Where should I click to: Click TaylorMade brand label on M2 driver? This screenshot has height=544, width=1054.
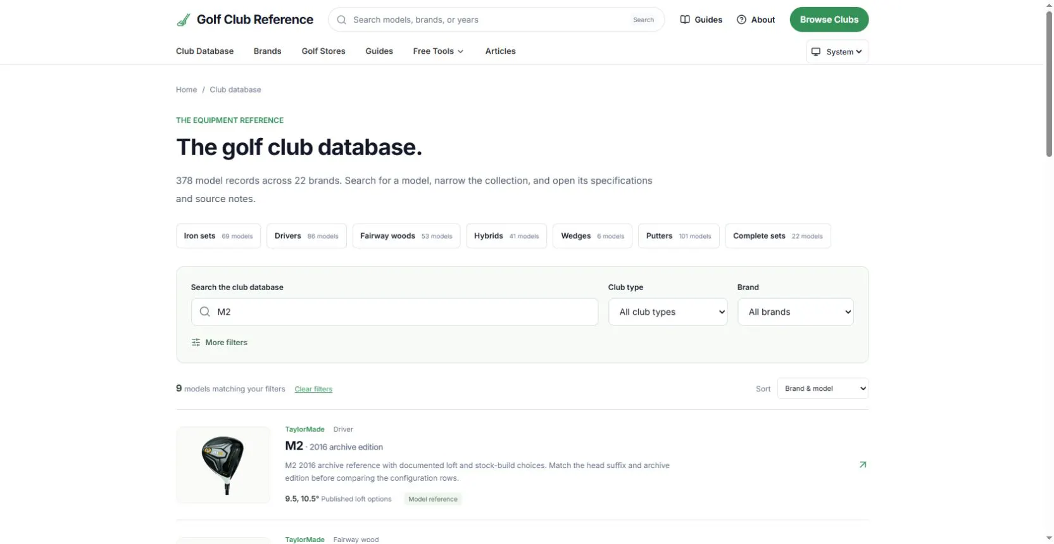click(304, 429)
